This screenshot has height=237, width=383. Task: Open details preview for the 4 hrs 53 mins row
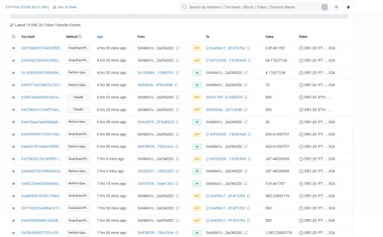point(13,73)
